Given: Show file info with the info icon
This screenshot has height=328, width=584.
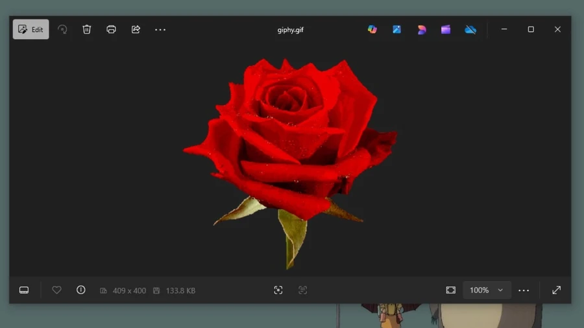Looking at the screenshot, I should tap(81, 290).
